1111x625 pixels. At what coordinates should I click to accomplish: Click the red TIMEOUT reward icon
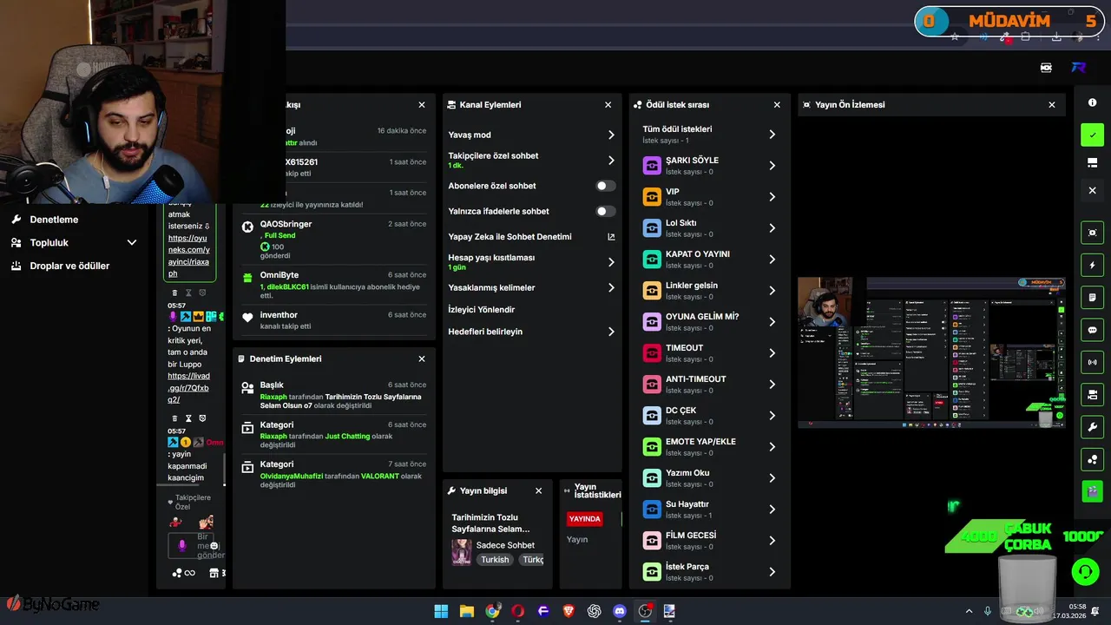(652, 353)
